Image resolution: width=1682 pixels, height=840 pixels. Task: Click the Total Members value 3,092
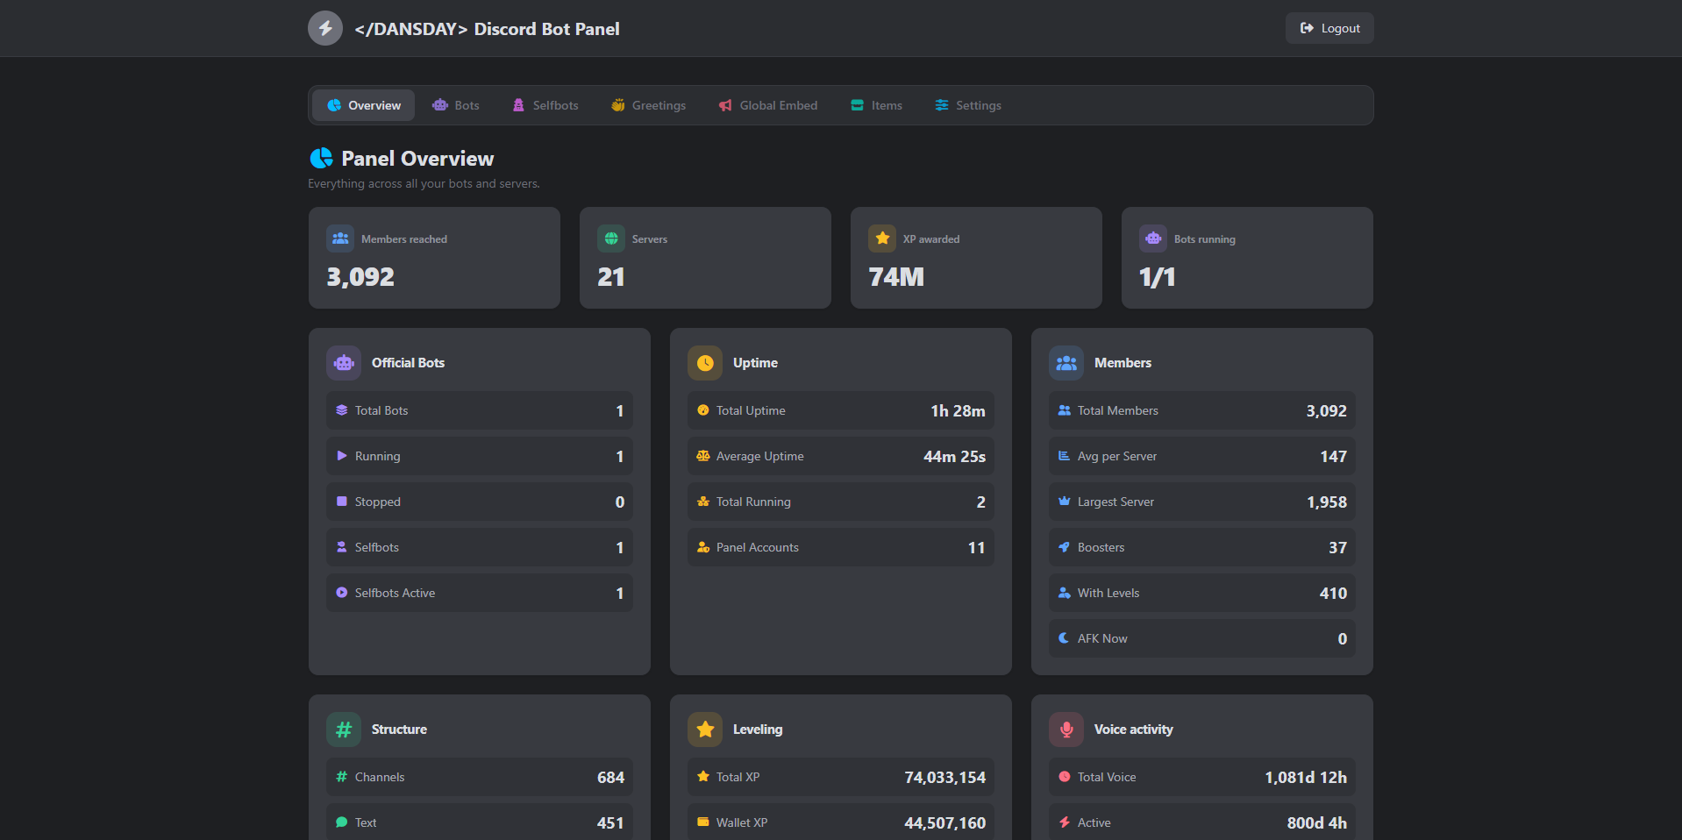(1326, 410)
